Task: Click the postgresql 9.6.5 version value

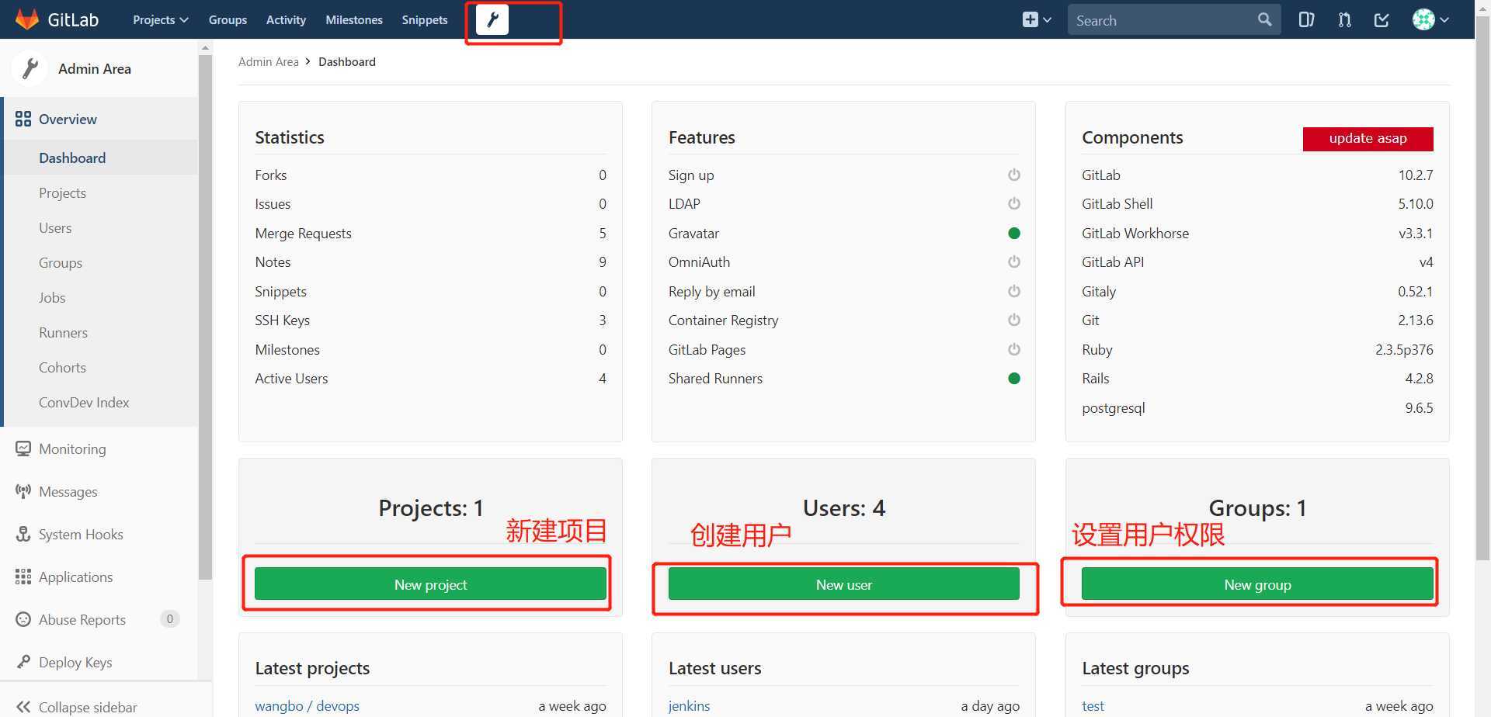Action: 1419,407
